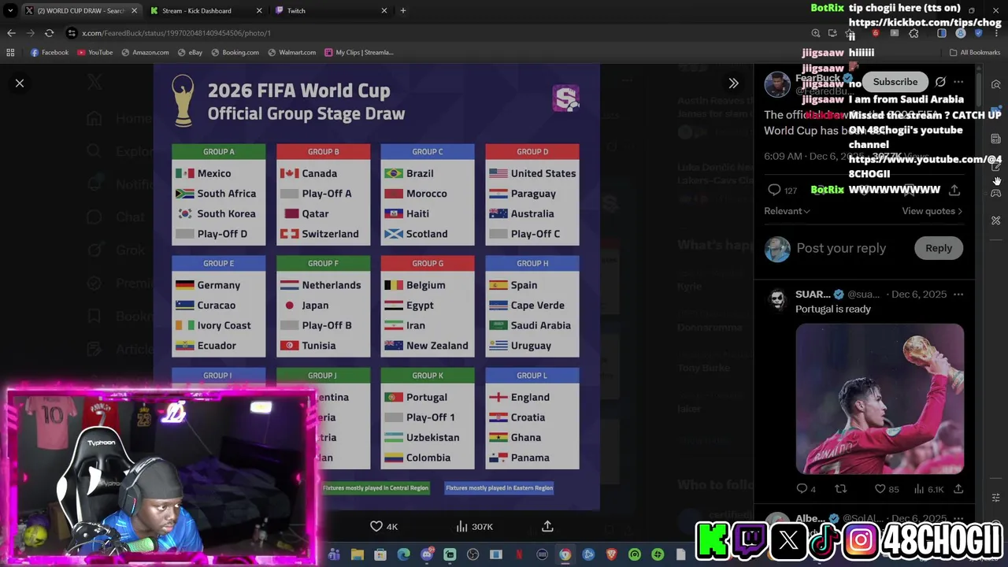Close the Kick Dashboard tab
This screenshot has width=1008, height=567.
click(259, 10)
